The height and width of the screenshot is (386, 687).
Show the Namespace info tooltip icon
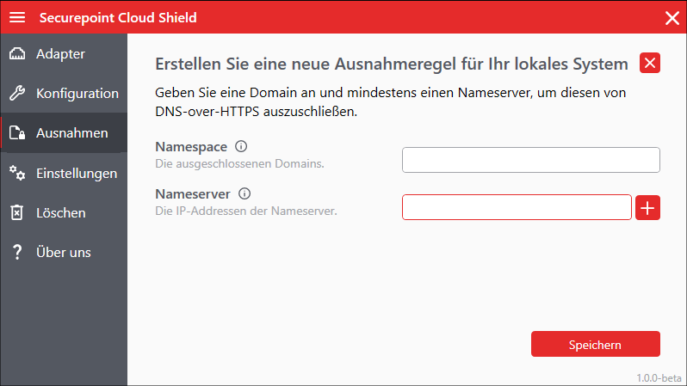click(x=241, y=146)
